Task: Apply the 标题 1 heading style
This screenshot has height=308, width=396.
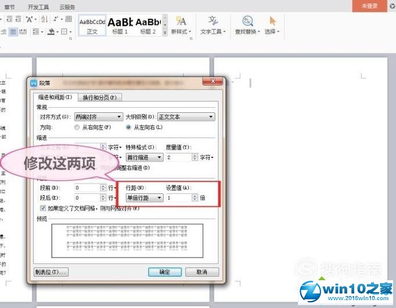Action: click(x=120, y=25)
